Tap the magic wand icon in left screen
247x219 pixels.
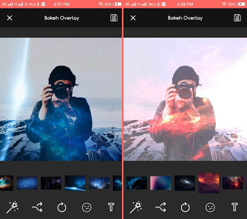[13, 207]
